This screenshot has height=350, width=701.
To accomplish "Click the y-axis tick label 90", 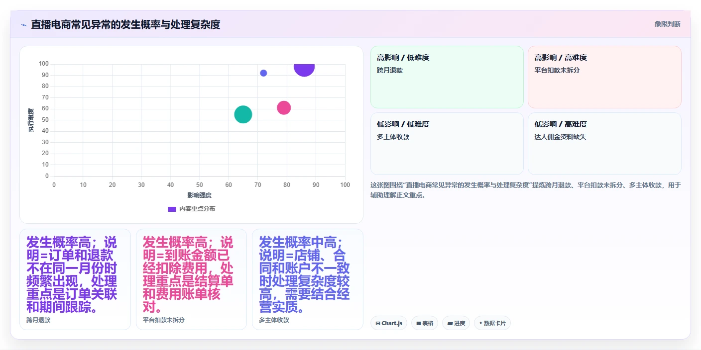I will [x=45, y=75].
